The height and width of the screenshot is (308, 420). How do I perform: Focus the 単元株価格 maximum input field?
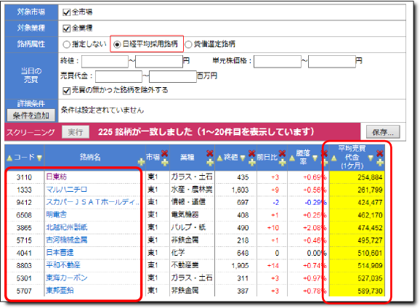pyautogui.click(x=332, y=61)
